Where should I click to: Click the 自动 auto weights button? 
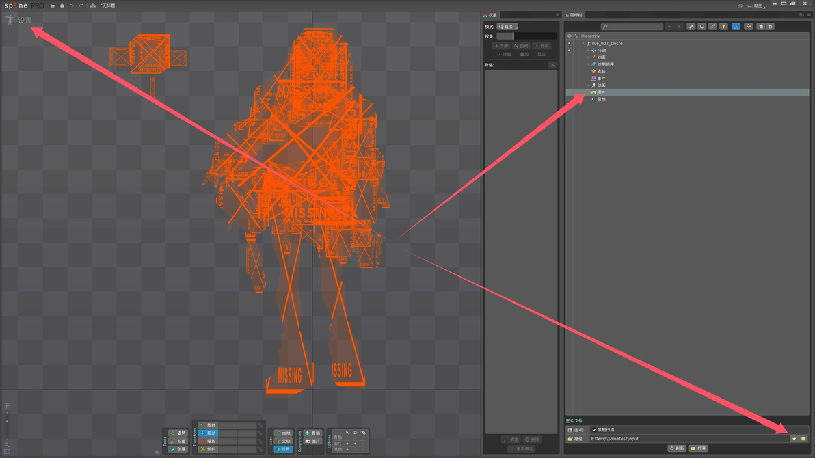[521, 46]
